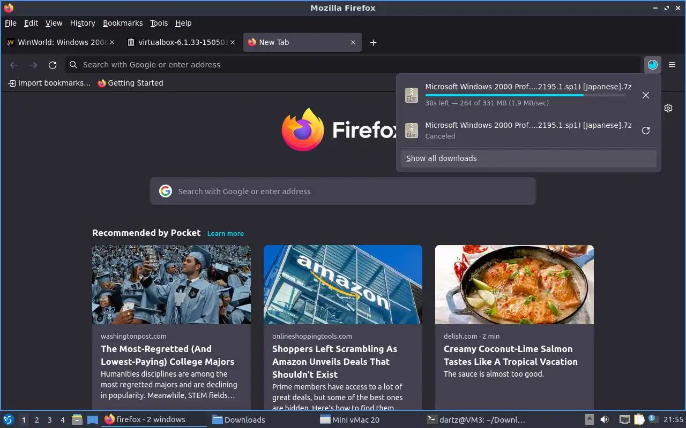Click the downloads toolbar button
686x428 pixels.
coord(652,65)
